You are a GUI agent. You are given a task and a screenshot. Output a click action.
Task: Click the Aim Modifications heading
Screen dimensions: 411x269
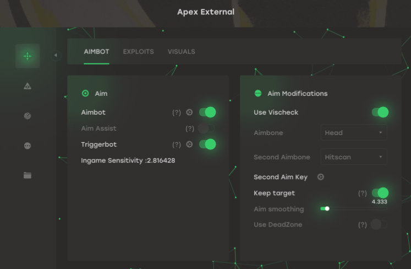pyautogui.click(x=298, y=94)
